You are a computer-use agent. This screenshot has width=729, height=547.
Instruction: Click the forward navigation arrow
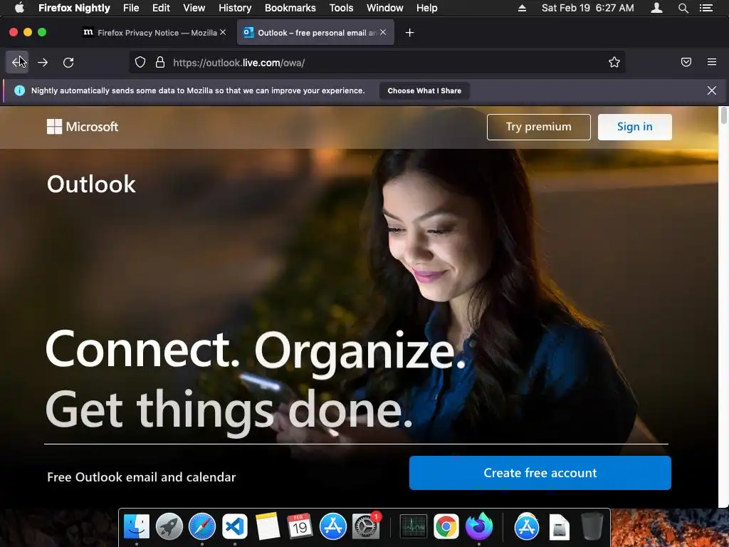coord(43,63)
